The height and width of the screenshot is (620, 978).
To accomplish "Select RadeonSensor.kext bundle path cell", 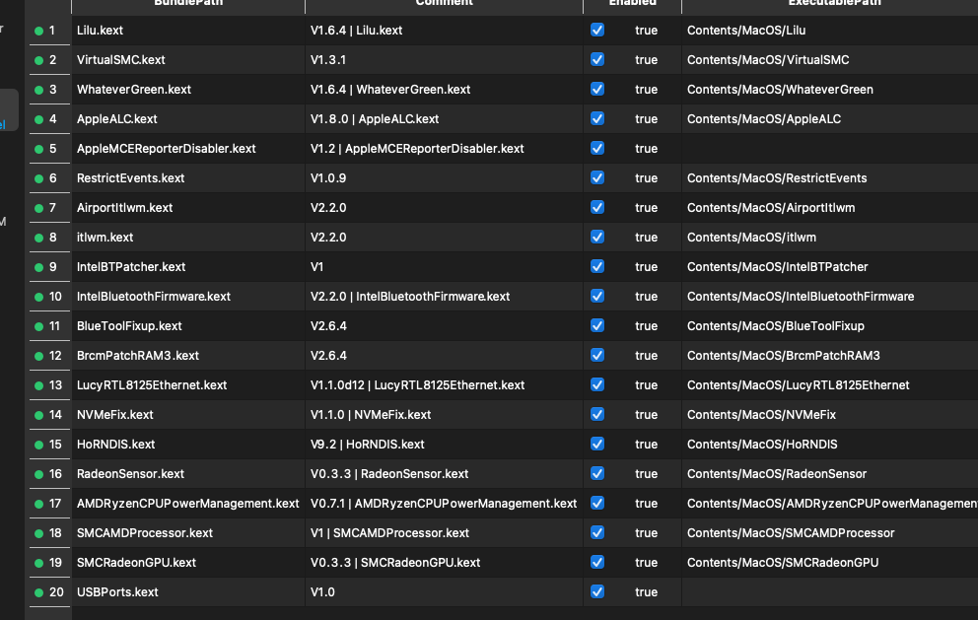I will tap(188, 473).
